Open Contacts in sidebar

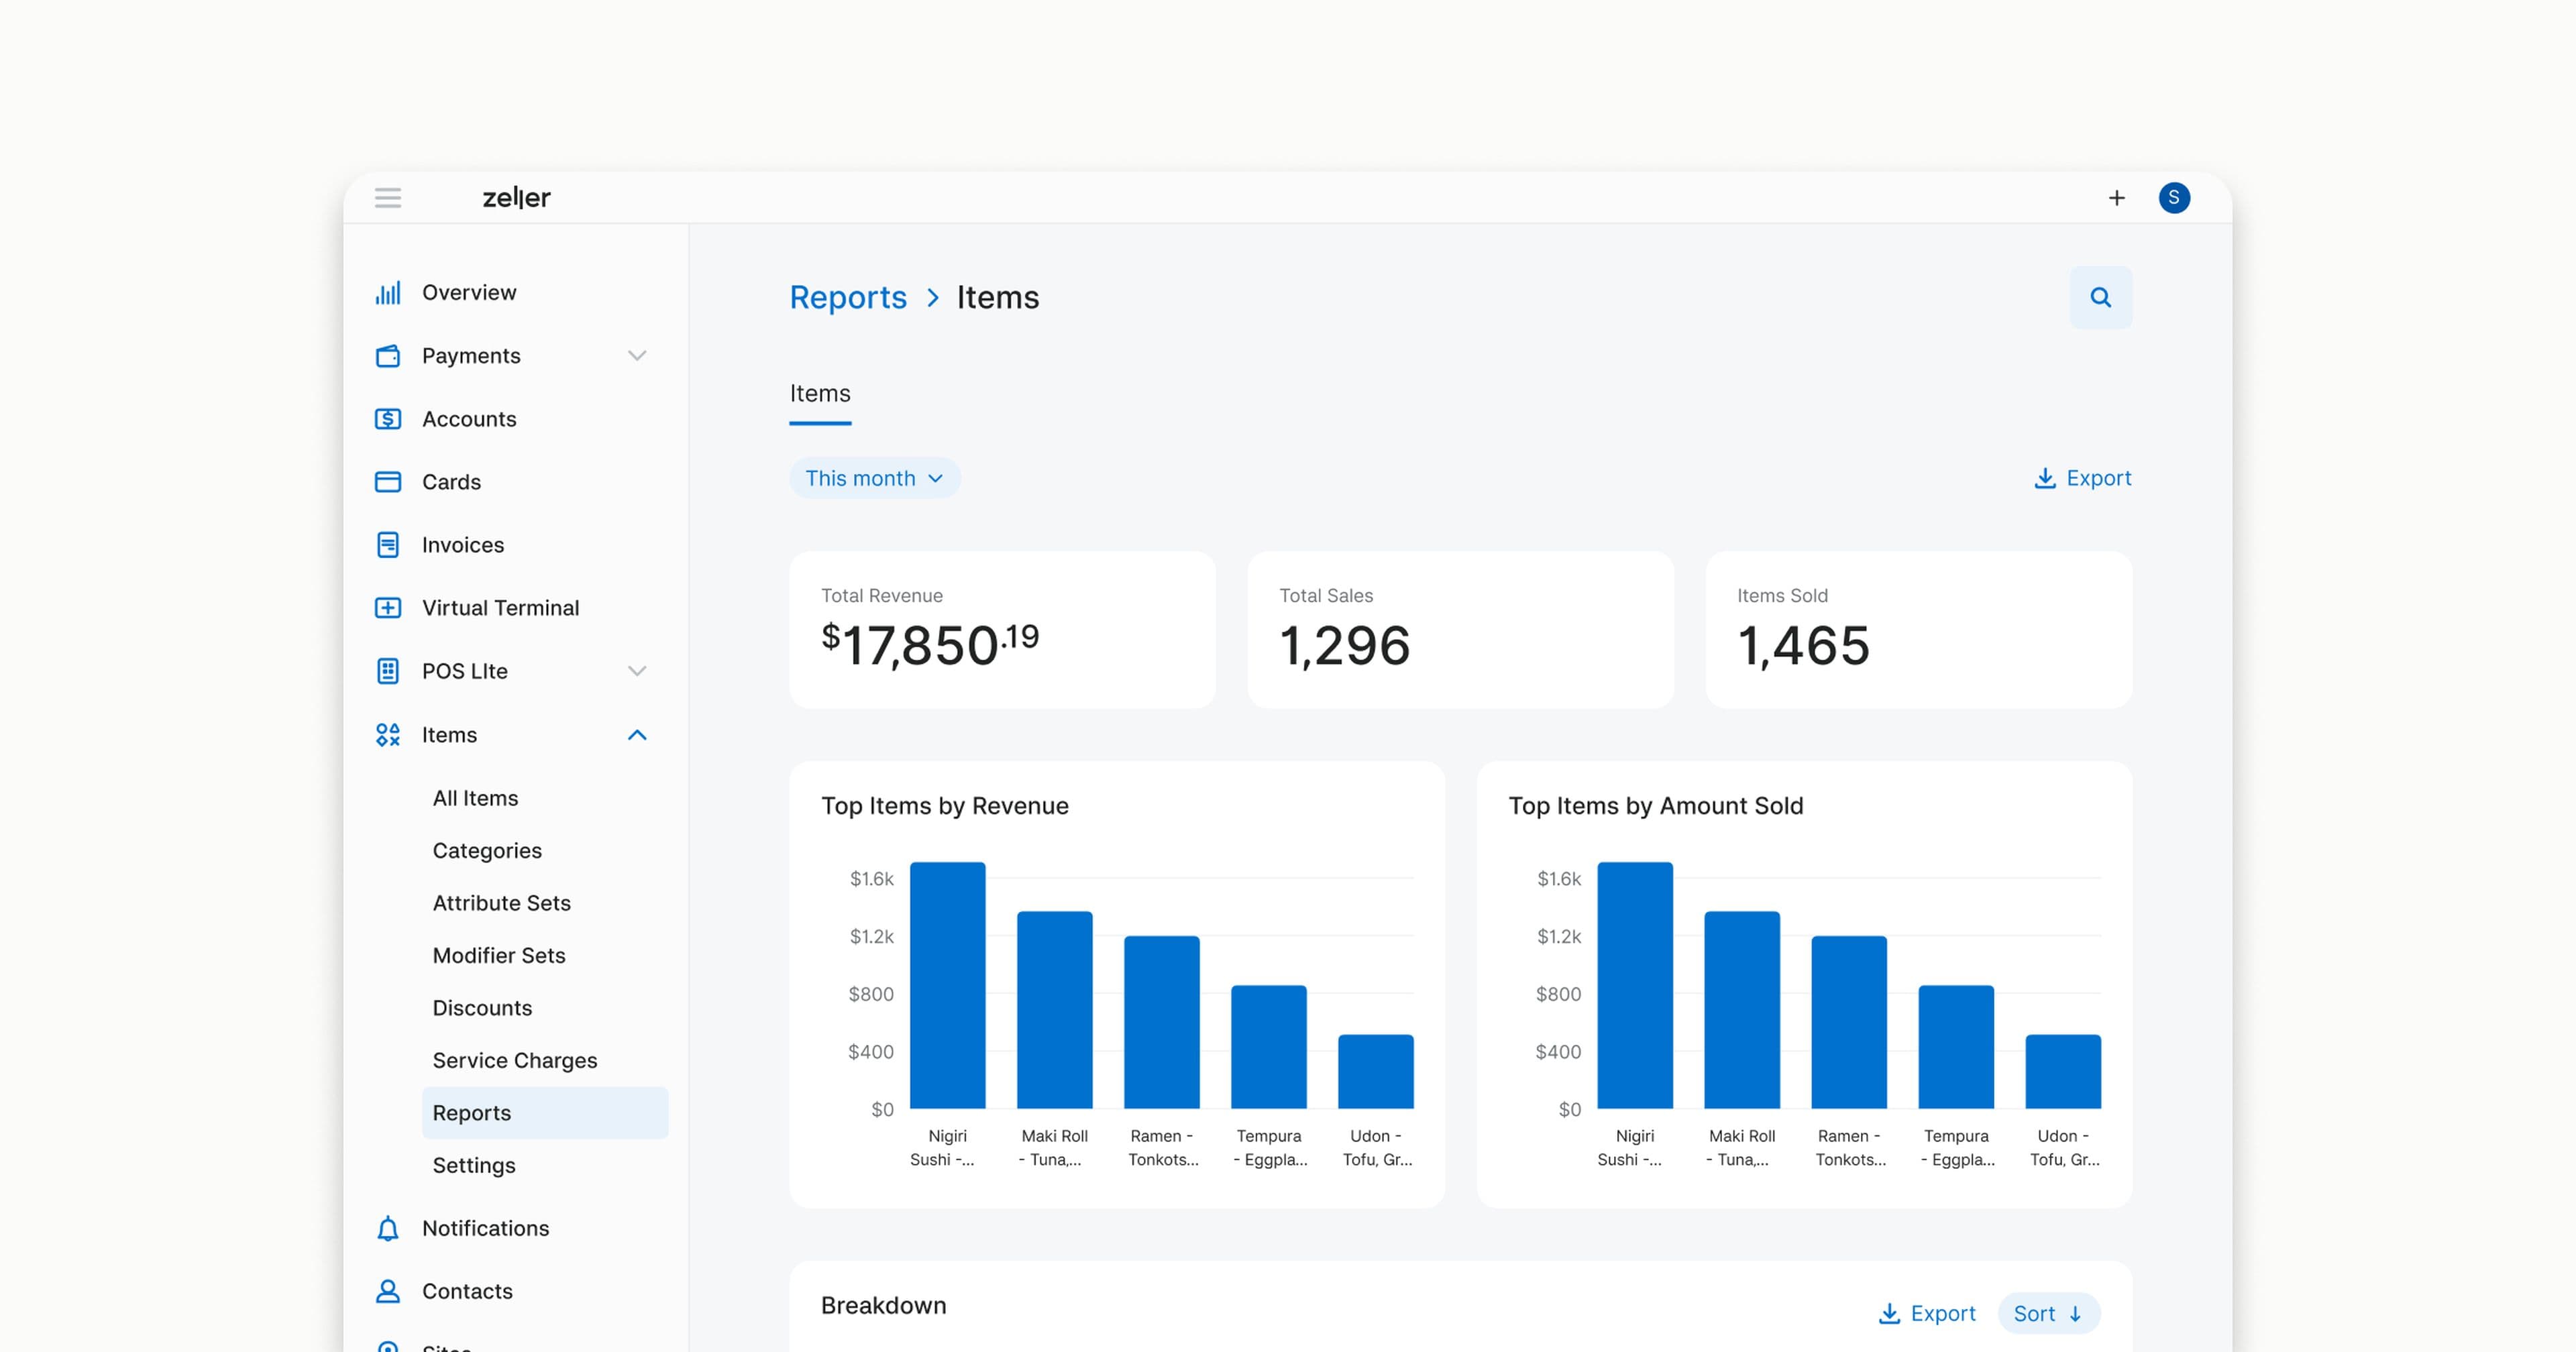(x=467, y=1291)
